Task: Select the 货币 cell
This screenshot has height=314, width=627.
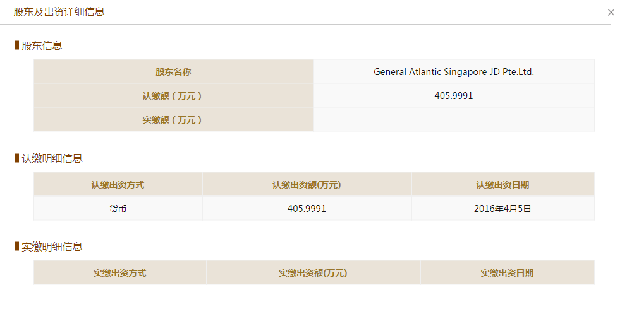Action: [x=118, y=208]
